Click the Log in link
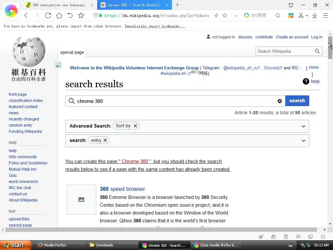Viewport: 333px width, 250px height. (x=317, y=37)
